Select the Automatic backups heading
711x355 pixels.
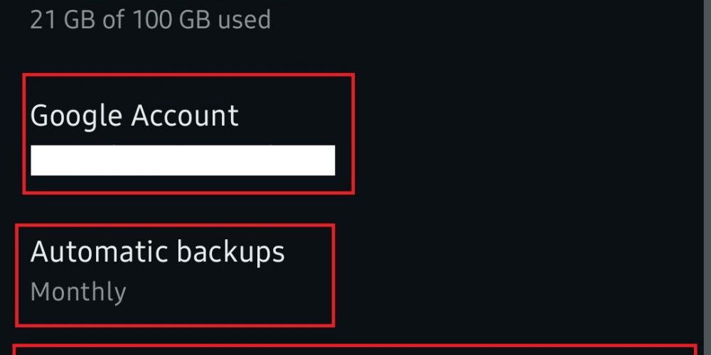pos(157,252)
